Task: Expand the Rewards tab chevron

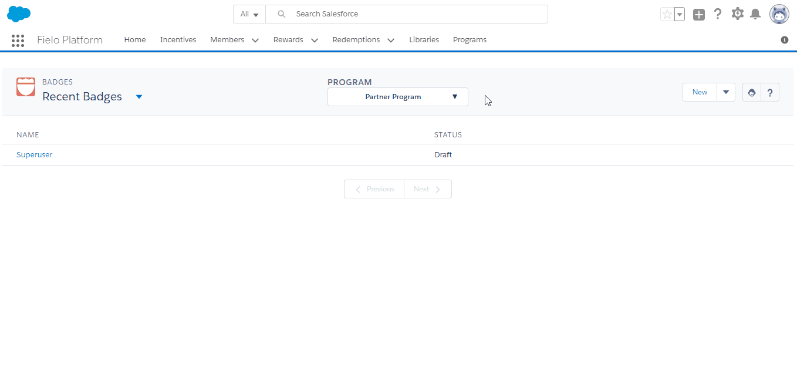Action: click(315, 40)
